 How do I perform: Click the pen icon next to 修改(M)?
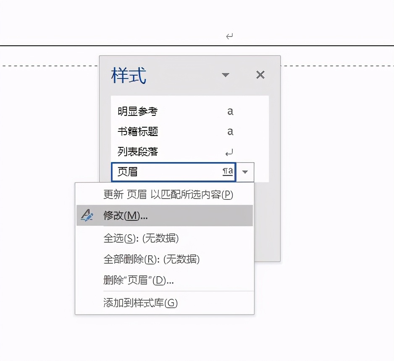pos(87,215)
